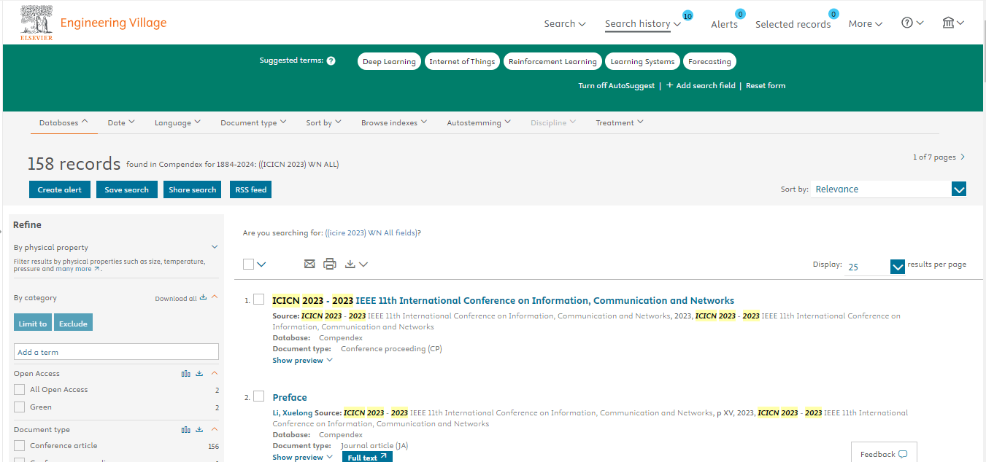986x462 pixels.
Task: Click the suggested icire 2023 search link
Action: (x=371, y=233)
